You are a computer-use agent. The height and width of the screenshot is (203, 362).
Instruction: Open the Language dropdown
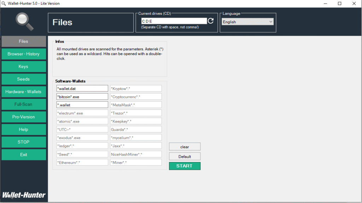(247, 22)
